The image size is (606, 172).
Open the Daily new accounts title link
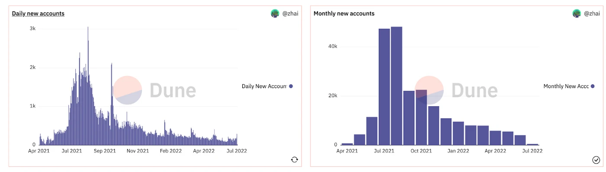click(38, 13)
